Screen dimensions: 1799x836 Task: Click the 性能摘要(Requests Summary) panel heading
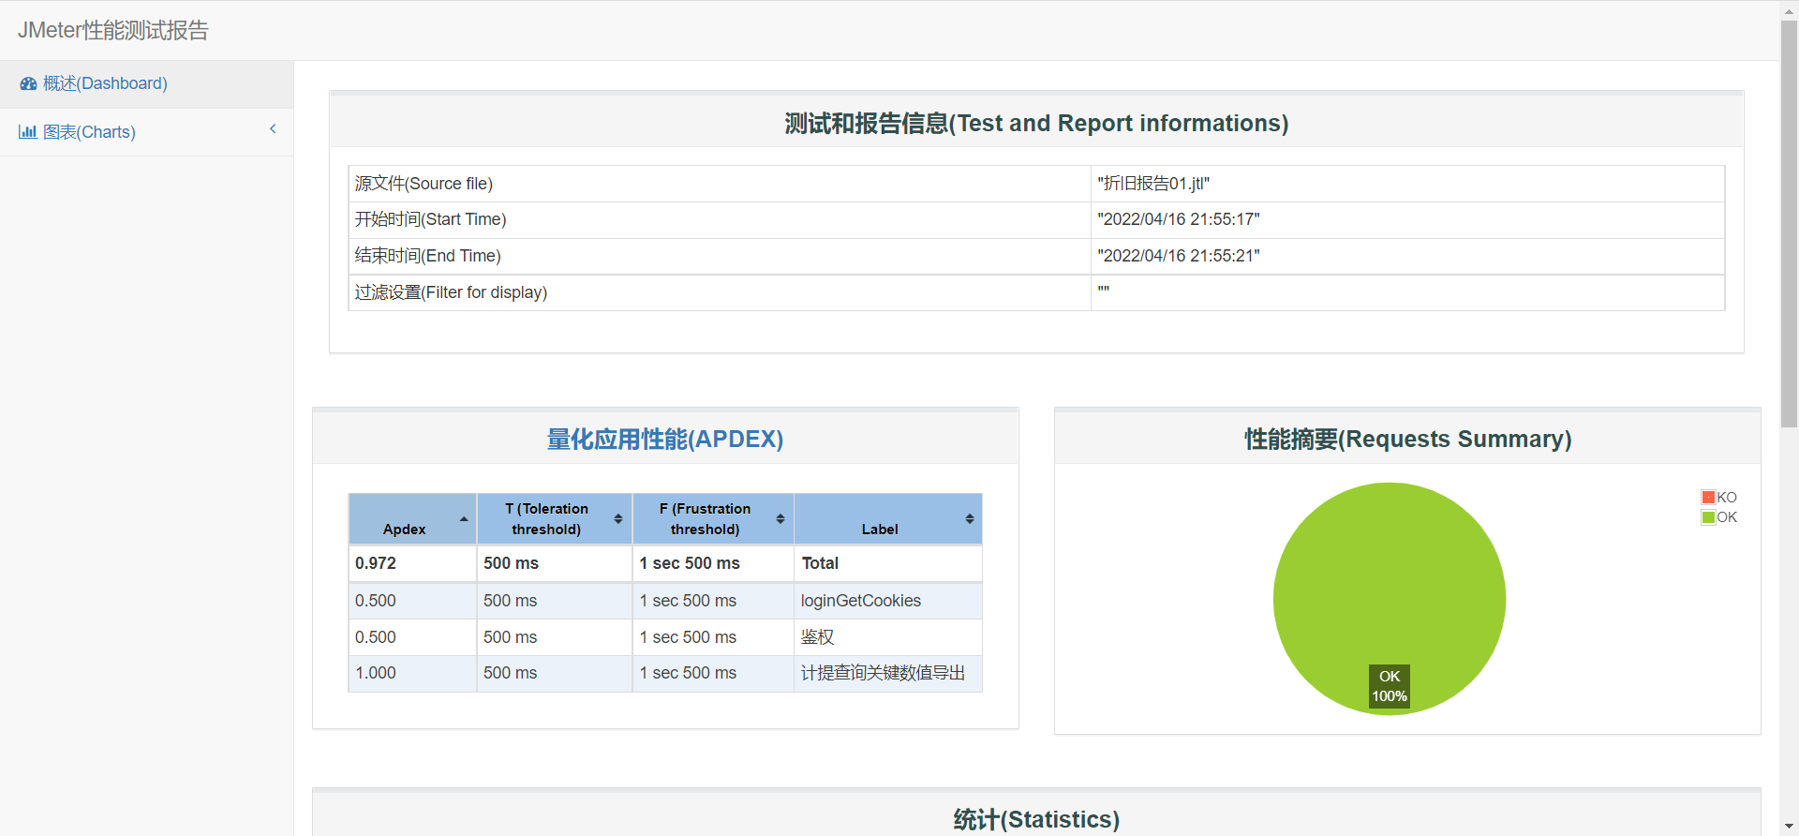[x=1407, y=439]
